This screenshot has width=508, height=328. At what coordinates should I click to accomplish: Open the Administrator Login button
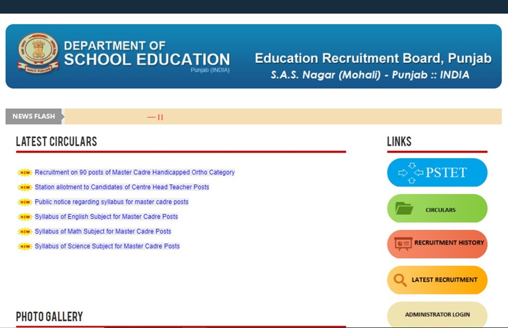(437, 315)
